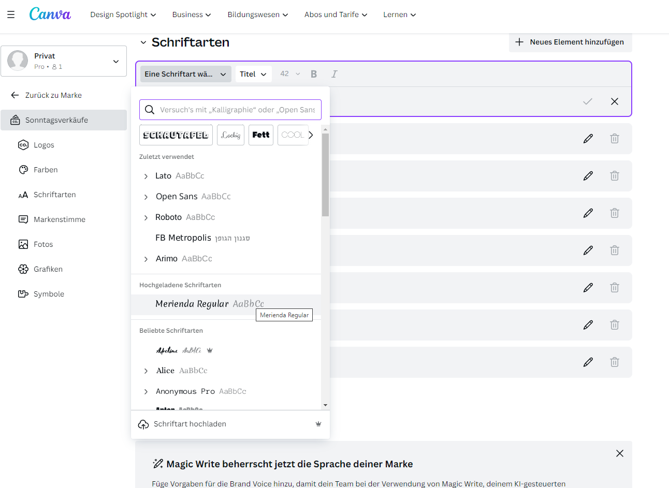669x488 pixels.
Task: Open Logos section in sidebar
Action: pyautogui.click(x=44, y=145)
